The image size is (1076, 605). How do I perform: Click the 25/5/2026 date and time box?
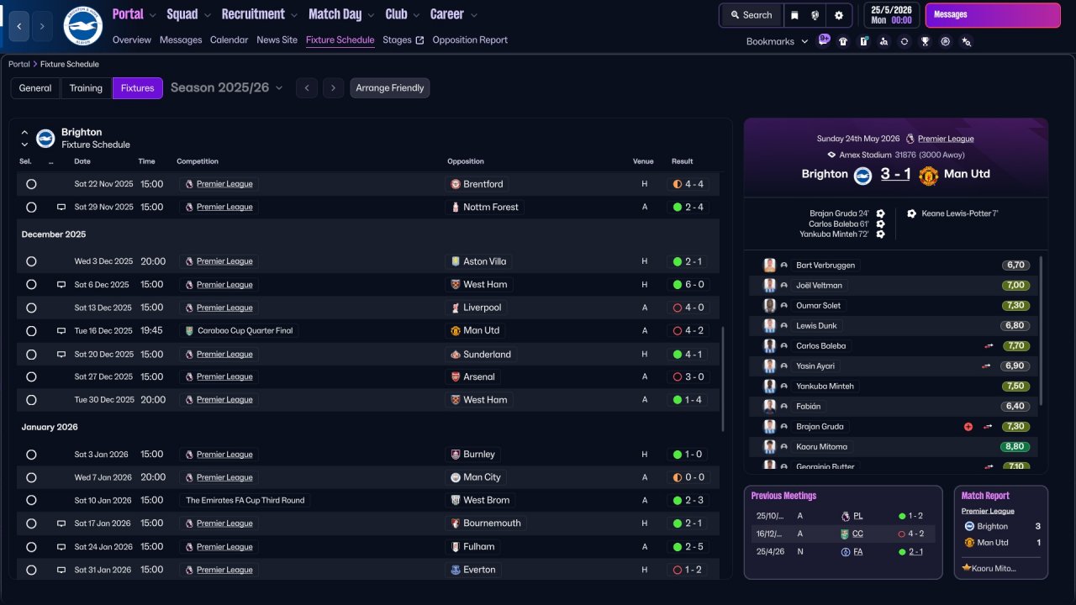click(x=892, y=15)
